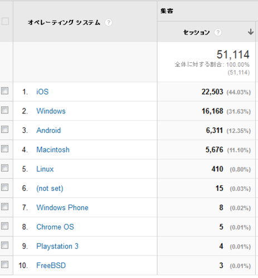This screenshot has width=258, height=278.
Task: Open the iOS link
Action: click(x=42, y=92)
